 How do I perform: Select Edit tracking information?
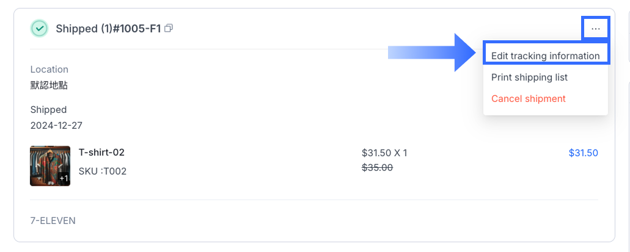pyautogui.click(x=545, y=56)
